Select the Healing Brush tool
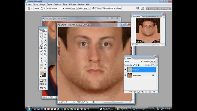This screenshot has width=197, height=111. pyautogui.click(x=41, y=44)
